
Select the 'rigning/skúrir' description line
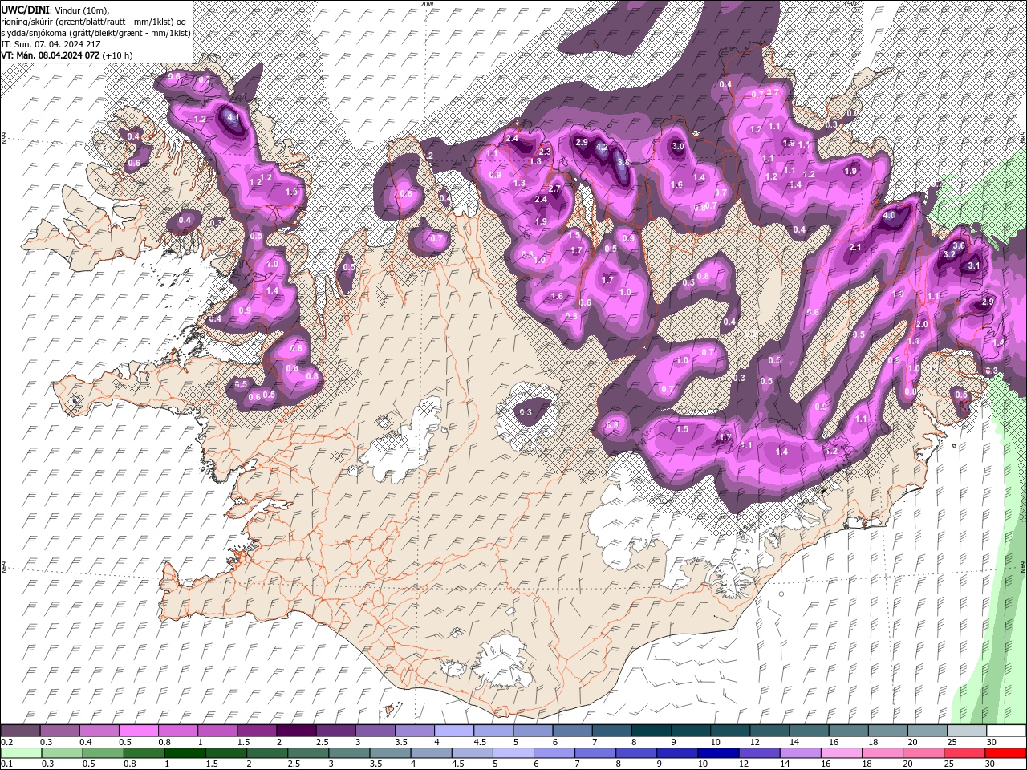(94, 21)
